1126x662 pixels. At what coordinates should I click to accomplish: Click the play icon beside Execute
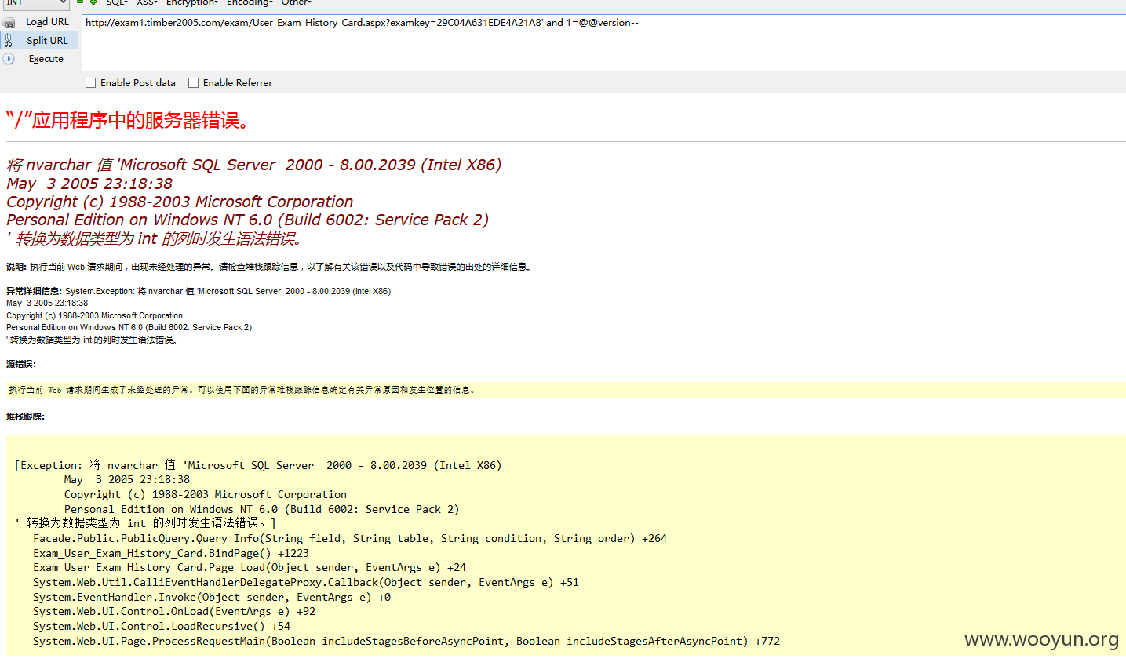click(x=9, y=59)
